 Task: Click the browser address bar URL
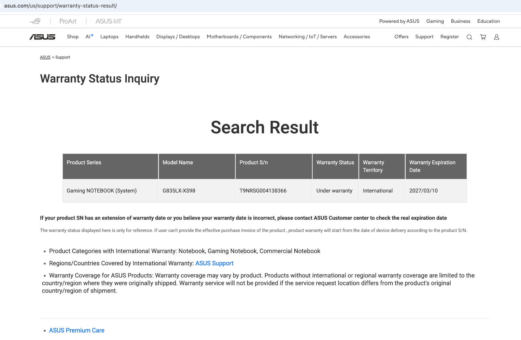pos(61,6)
